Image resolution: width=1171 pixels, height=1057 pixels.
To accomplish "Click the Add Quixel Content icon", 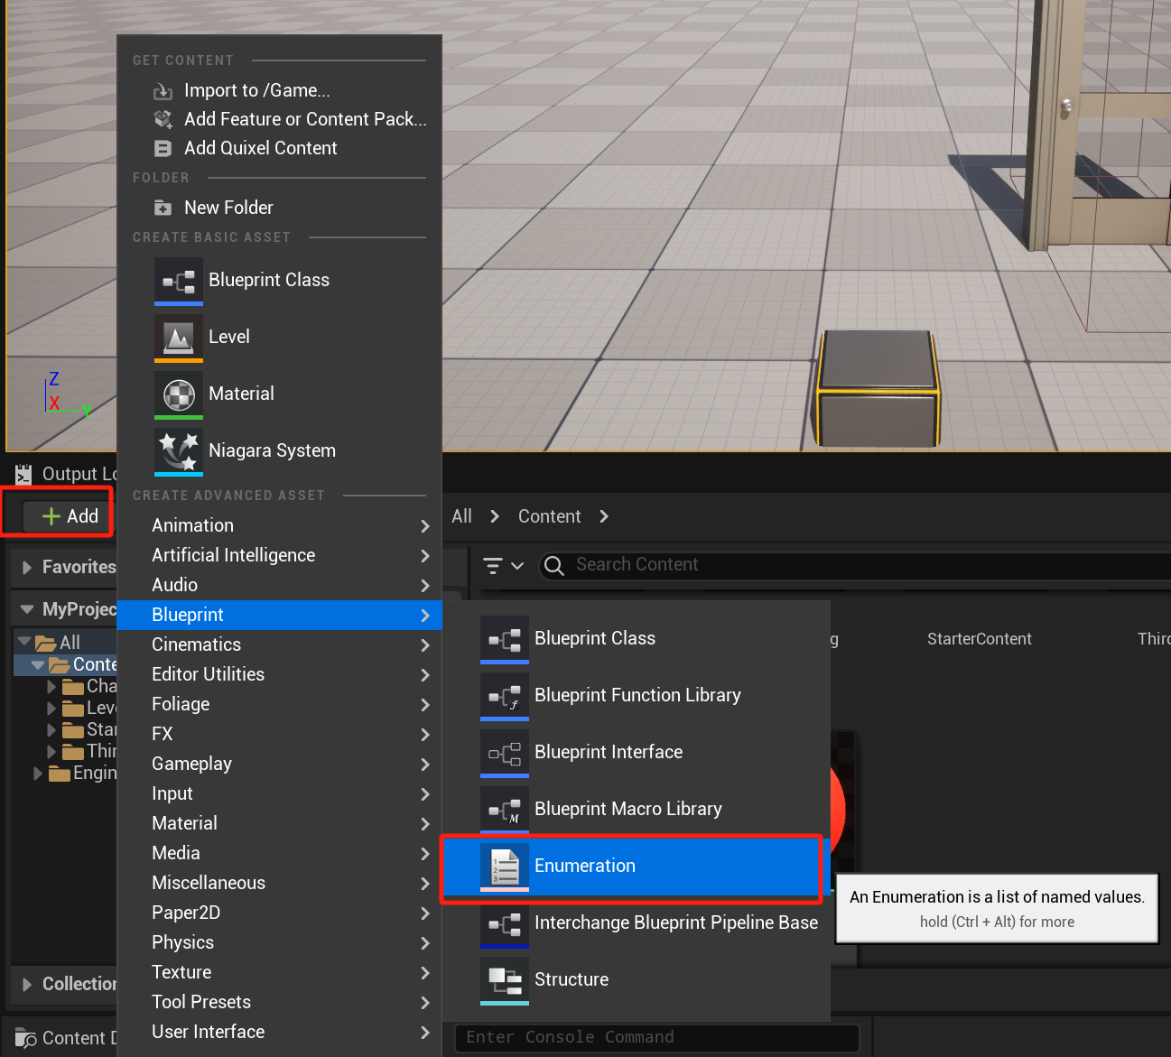I will click(x=163, y=148).
